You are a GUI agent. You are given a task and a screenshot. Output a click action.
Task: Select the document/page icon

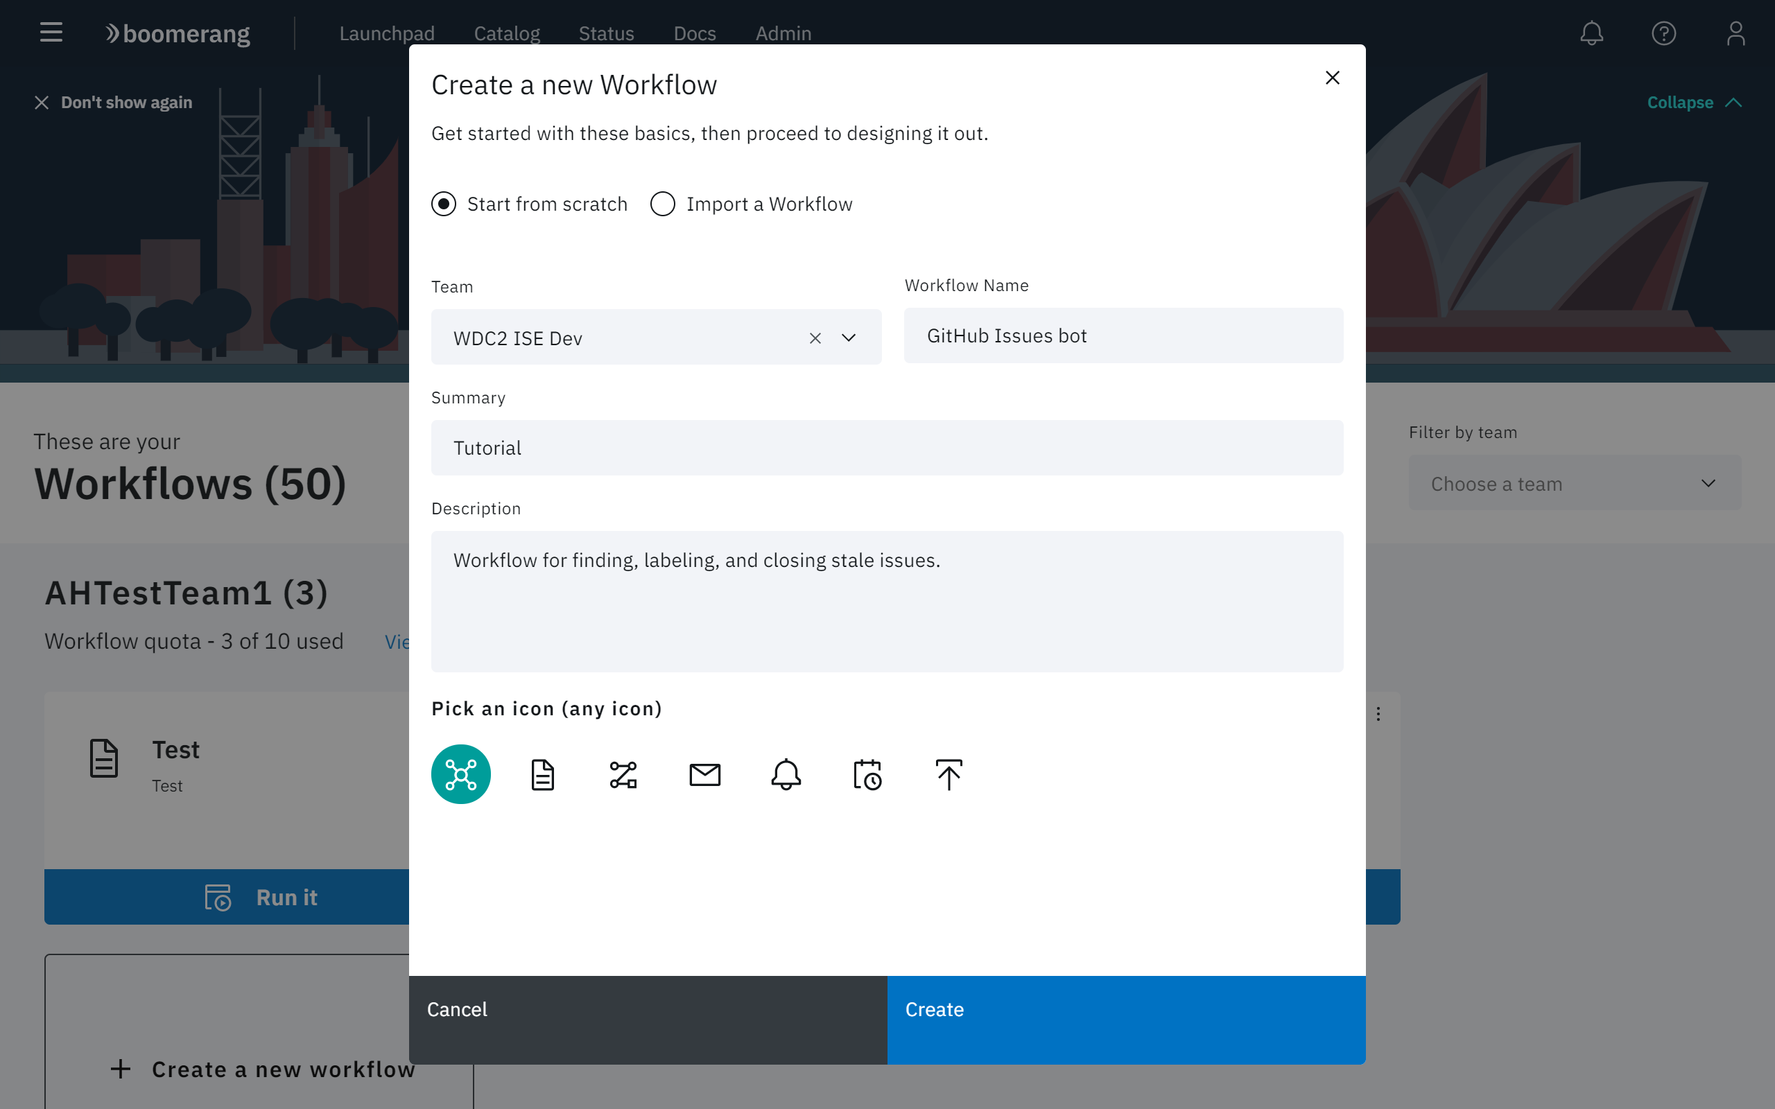click(x=542, y=773)
